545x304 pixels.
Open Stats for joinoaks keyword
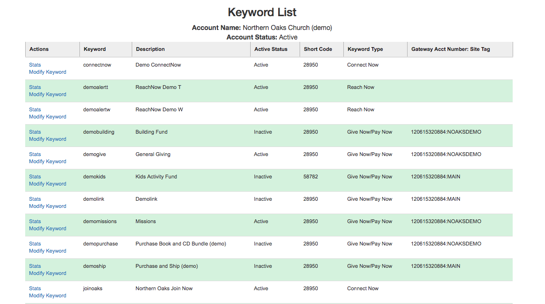click(x=35, y=288)
